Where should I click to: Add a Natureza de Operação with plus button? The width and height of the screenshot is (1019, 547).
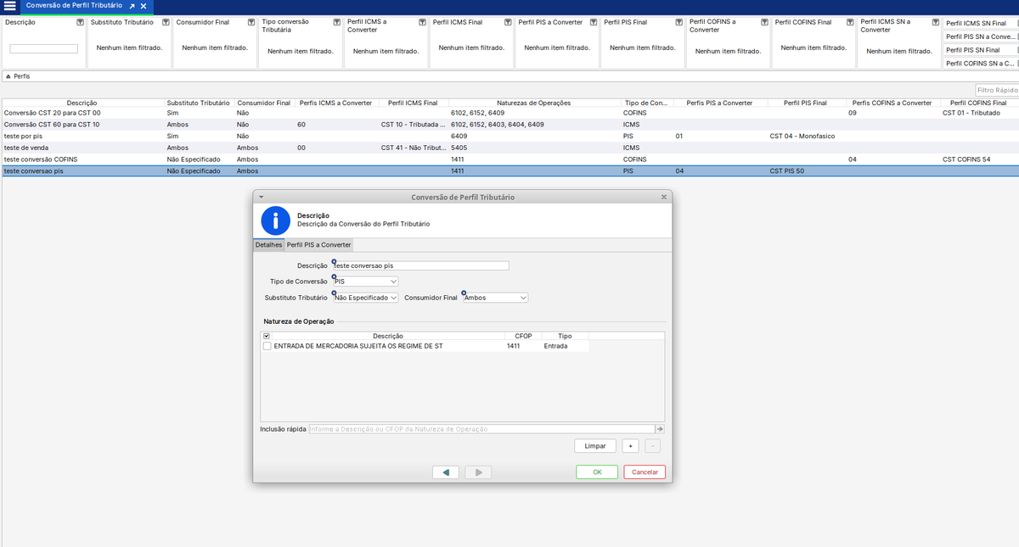(630, 446)
